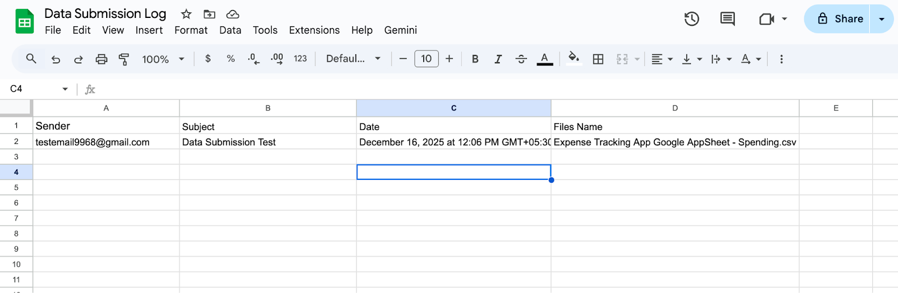Rename the Data Submission Log title
This screenshot has height=293, width=898.
coord(106,13)
